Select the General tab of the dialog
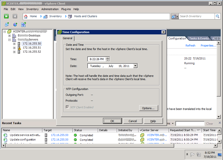 click(68, 38)
